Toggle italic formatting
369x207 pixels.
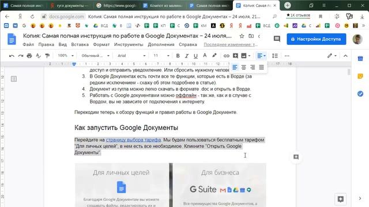(x=187, y=56)
